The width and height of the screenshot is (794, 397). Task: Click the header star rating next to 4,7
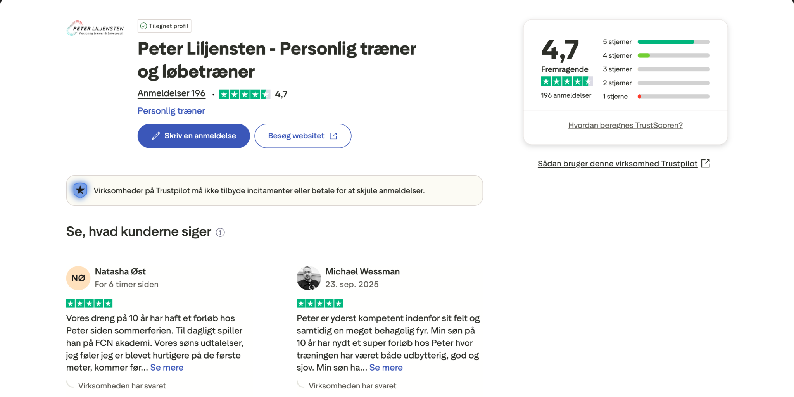(x=244, y=94)
